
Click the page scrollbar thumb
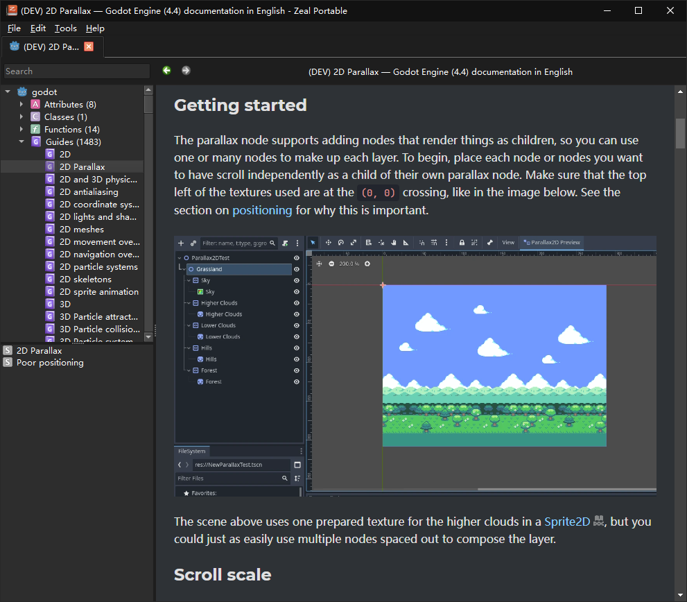pyautogui.click(x=680, y=134)
